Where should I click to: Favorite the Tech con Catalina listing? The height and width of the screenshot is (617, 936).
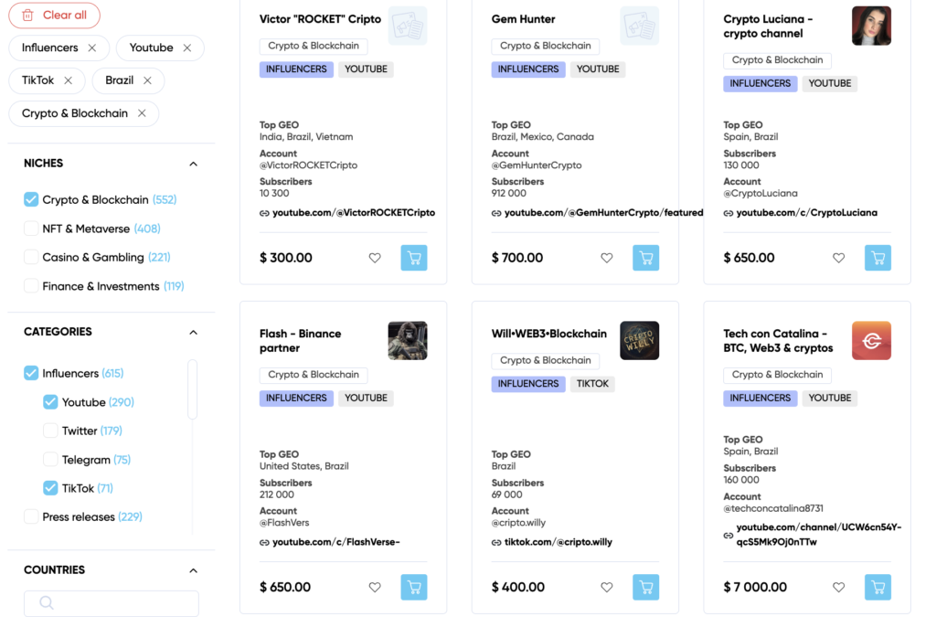pyautogui.click(x=839, y=587)
